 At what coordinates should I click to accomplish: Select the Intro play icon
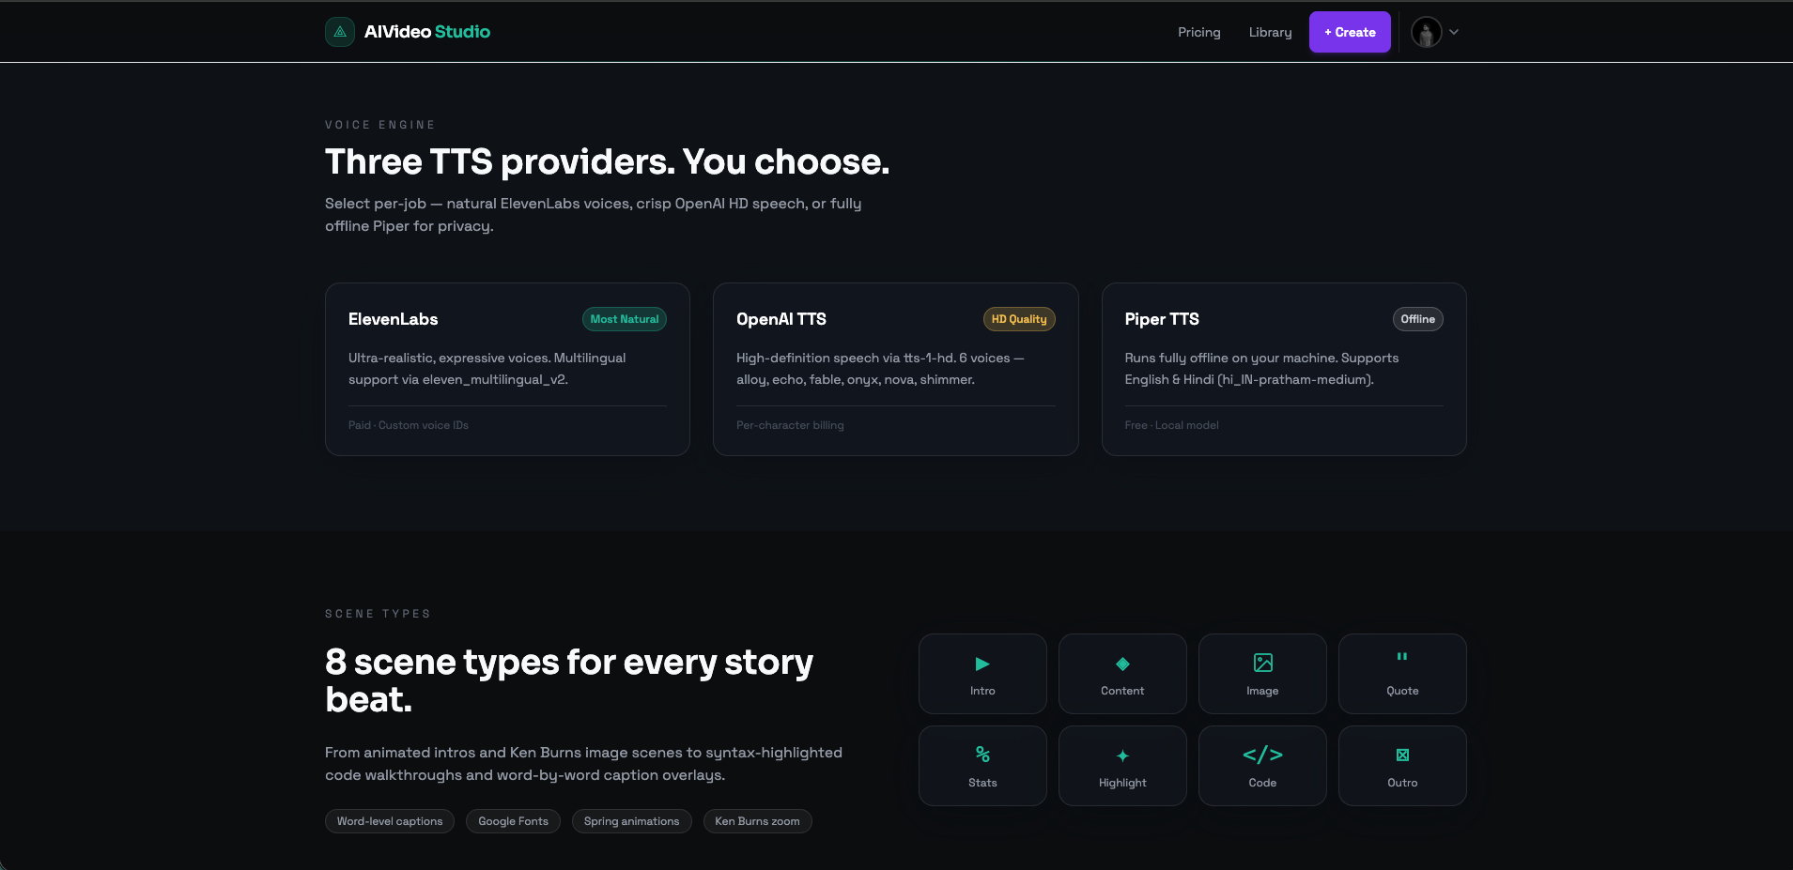[982, 664]
